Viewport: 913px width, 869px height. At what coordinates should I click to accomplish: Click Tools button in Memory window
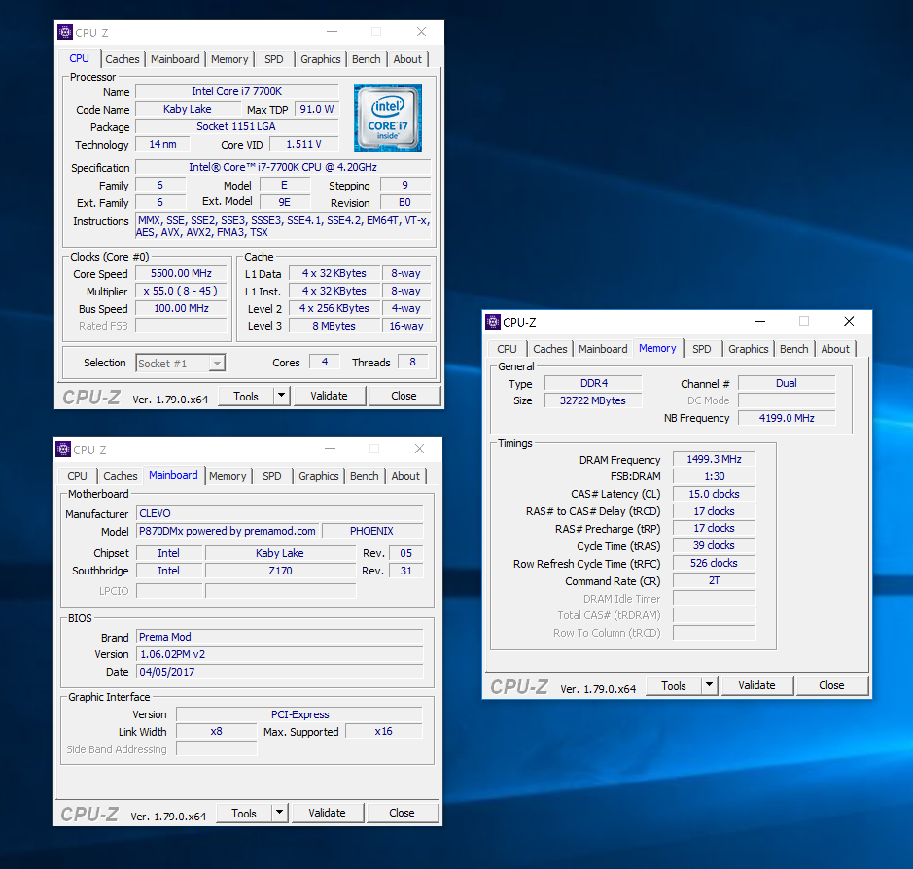click(673, 685)
